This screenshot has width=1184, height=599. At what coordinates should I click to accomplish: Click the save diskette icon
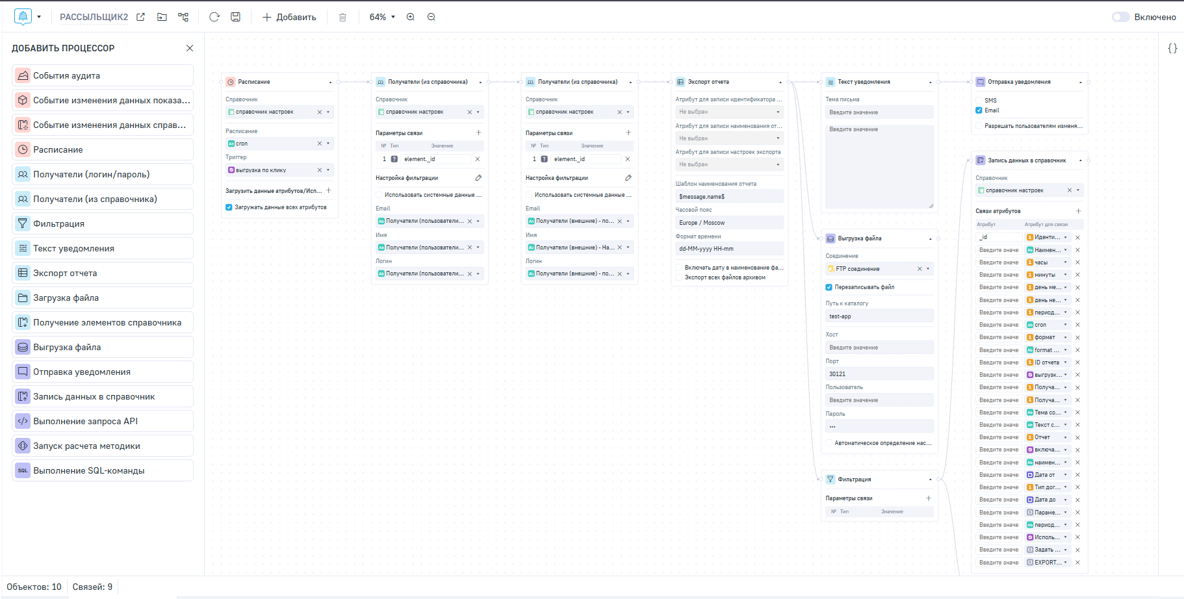235,17
